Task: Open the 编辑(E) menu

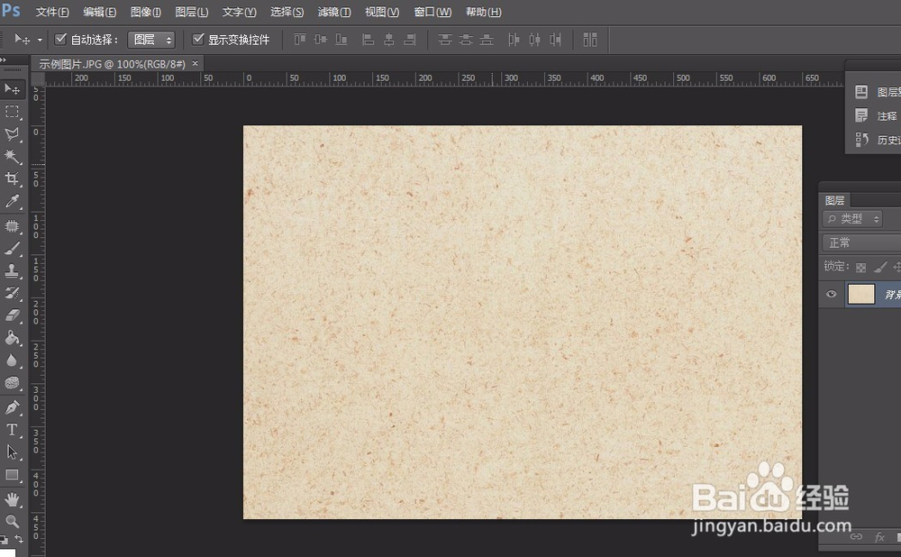Action: 99,12
